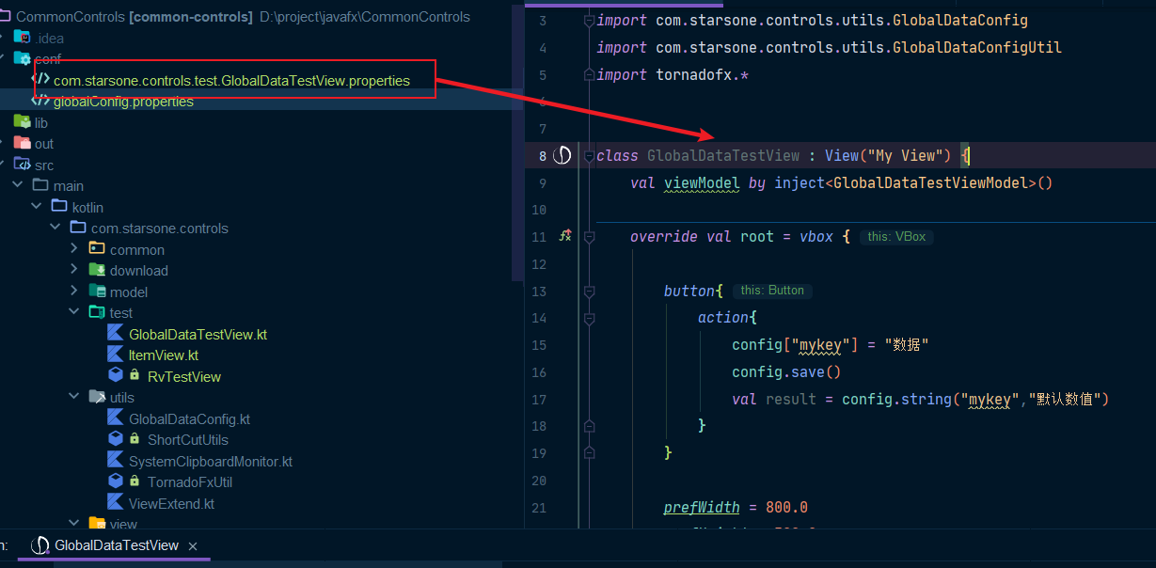Expand the download package node
The height and width of the screenshot is (568, 1156).
74,270
